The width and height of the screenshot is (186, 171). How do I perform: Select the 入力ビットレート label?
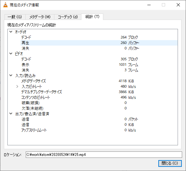point(32,86)
